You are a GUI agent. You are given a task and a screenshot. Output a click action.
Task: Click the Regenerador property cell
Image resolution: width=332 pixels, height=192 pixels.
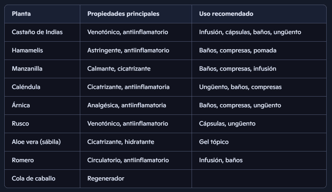point(106,178)
